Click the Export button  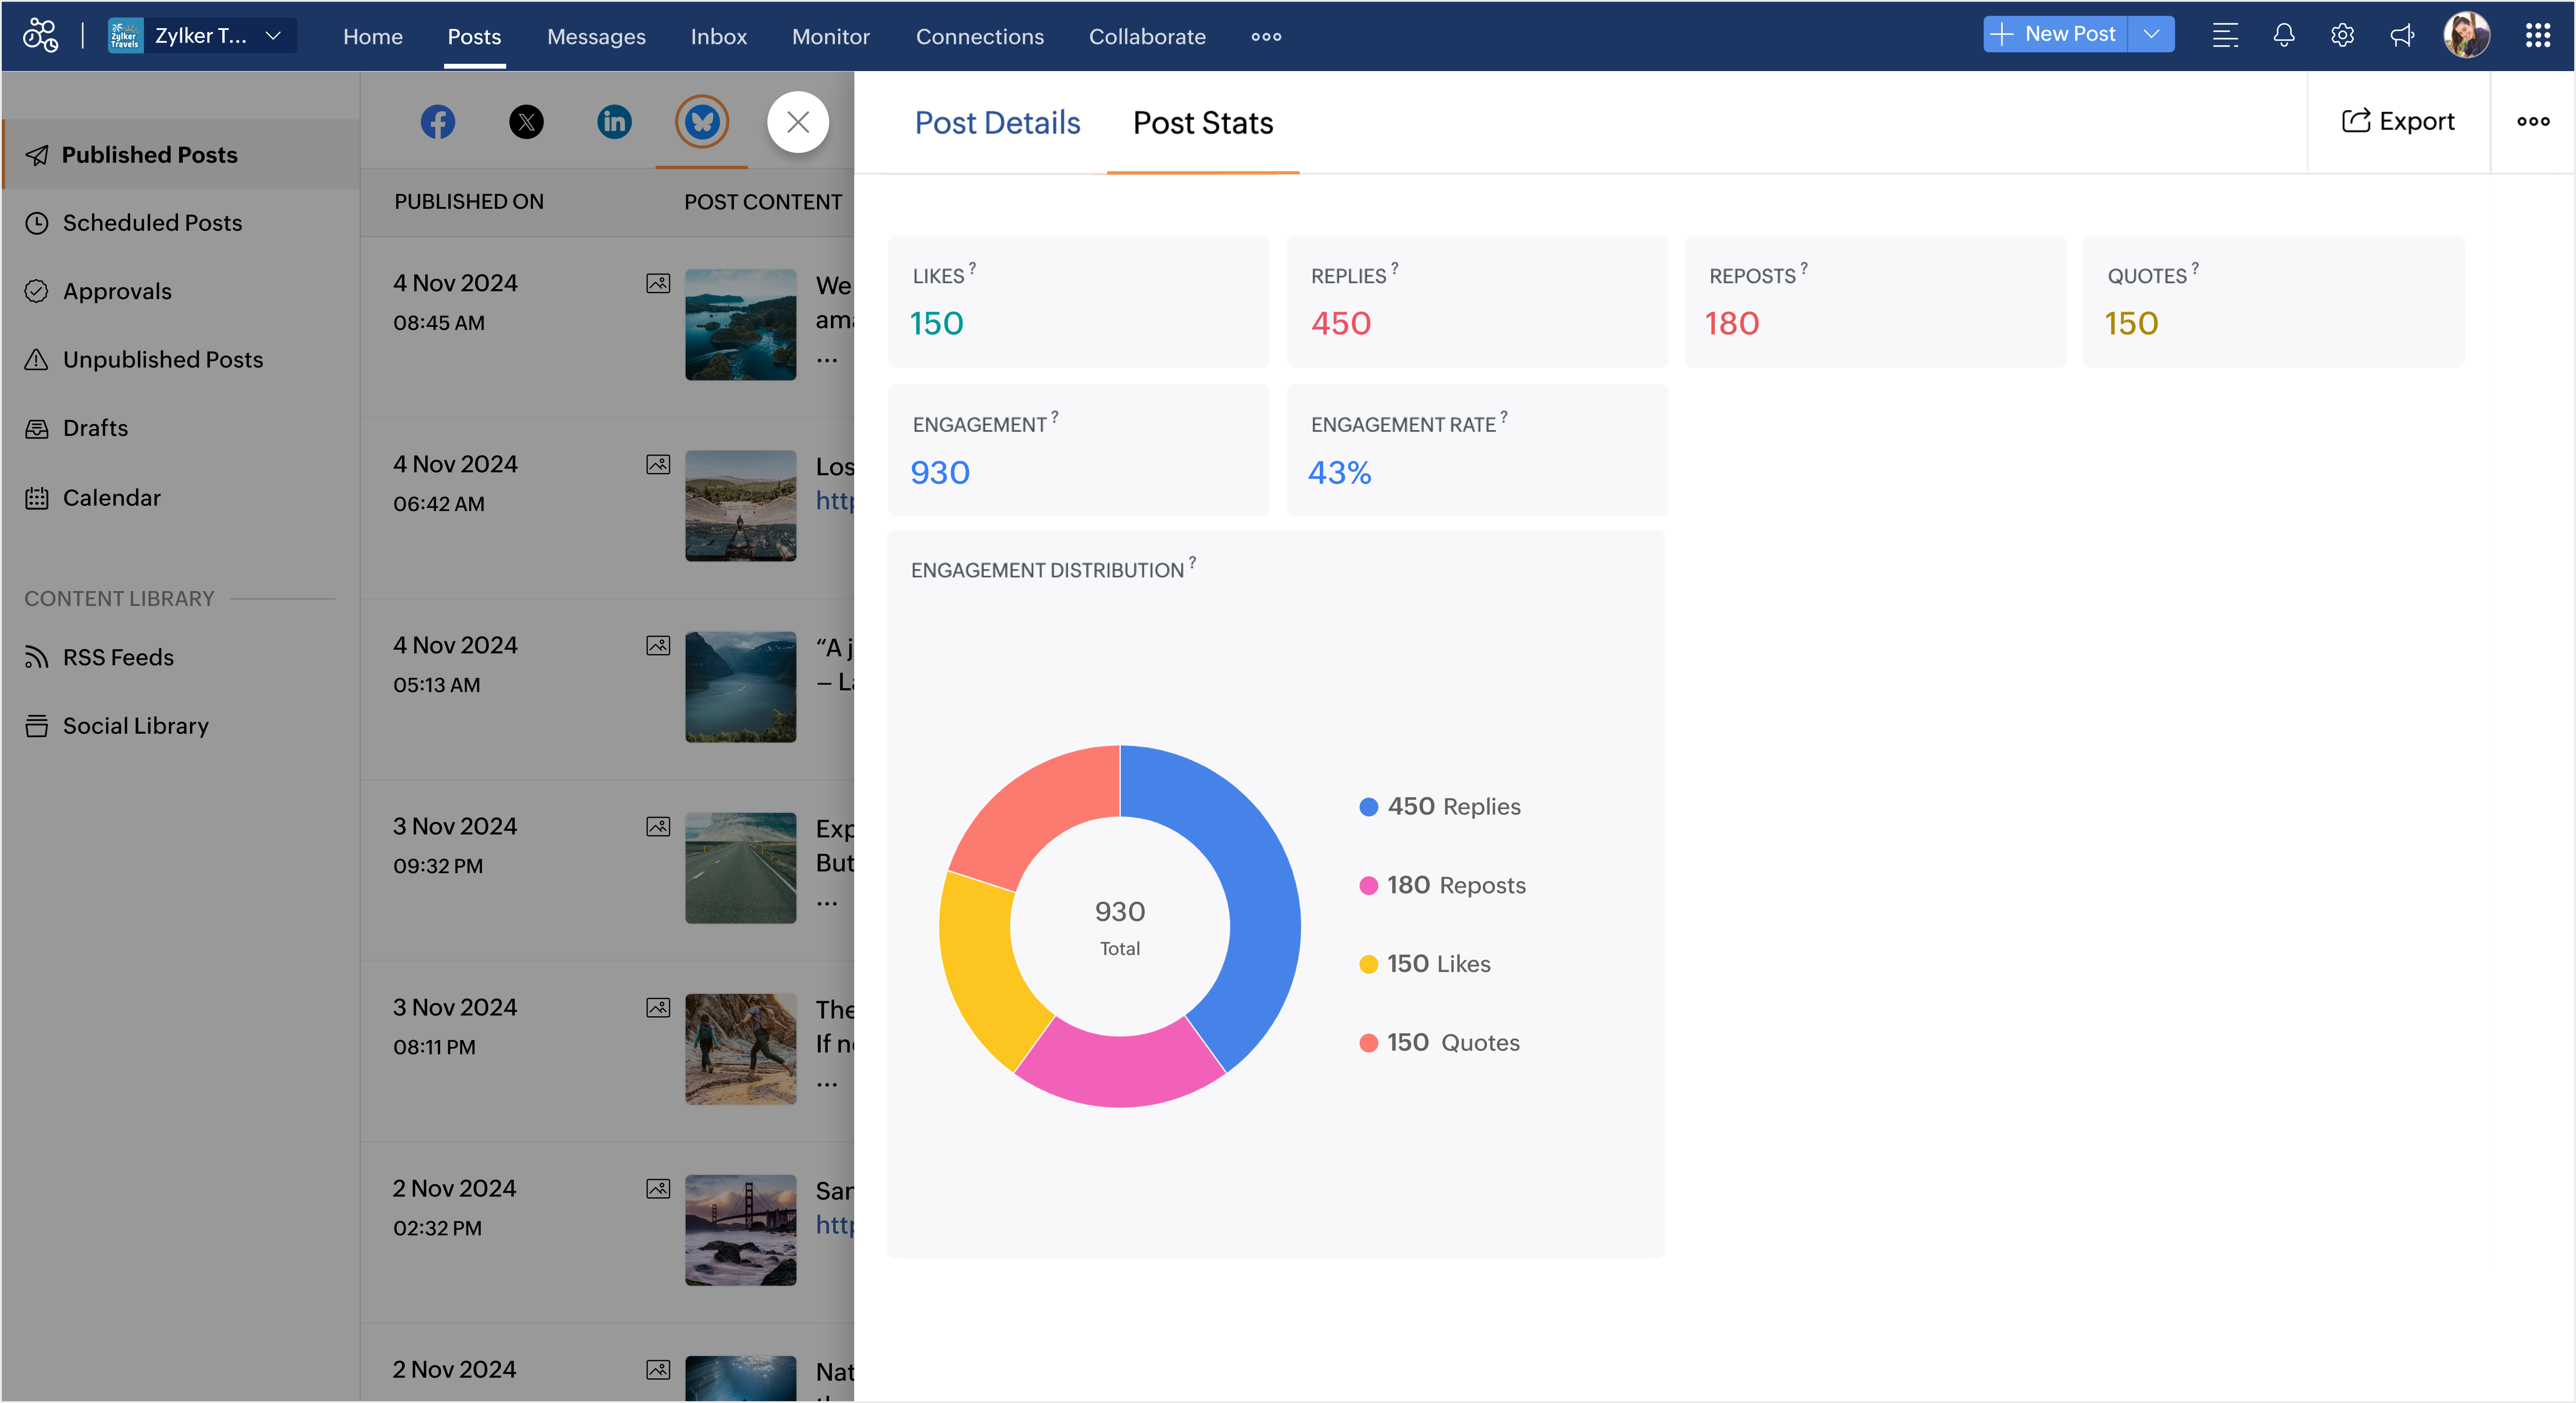pyautogui.click(x=2398, y=121)
